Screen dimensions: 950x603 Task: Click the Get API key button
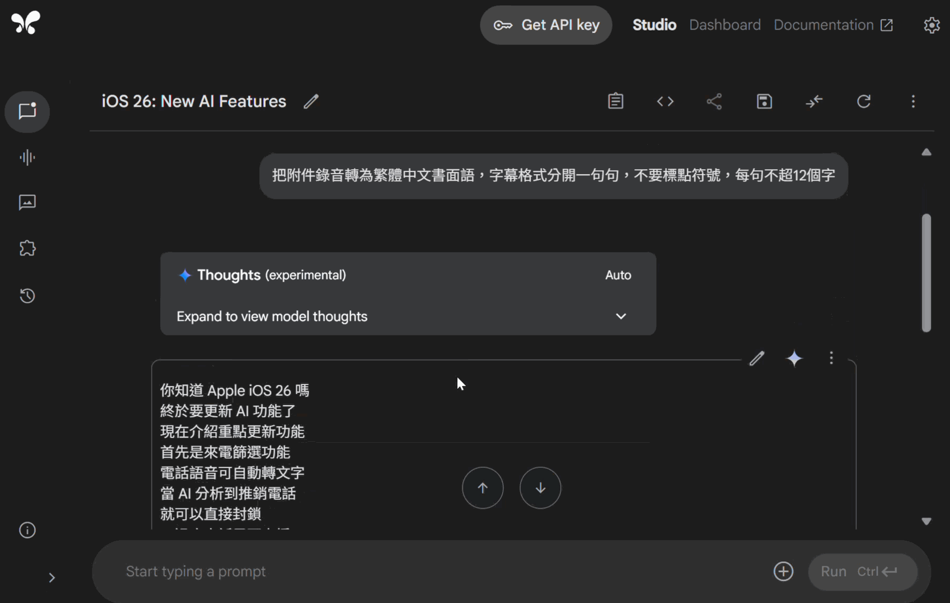click(x=546, y=25)
